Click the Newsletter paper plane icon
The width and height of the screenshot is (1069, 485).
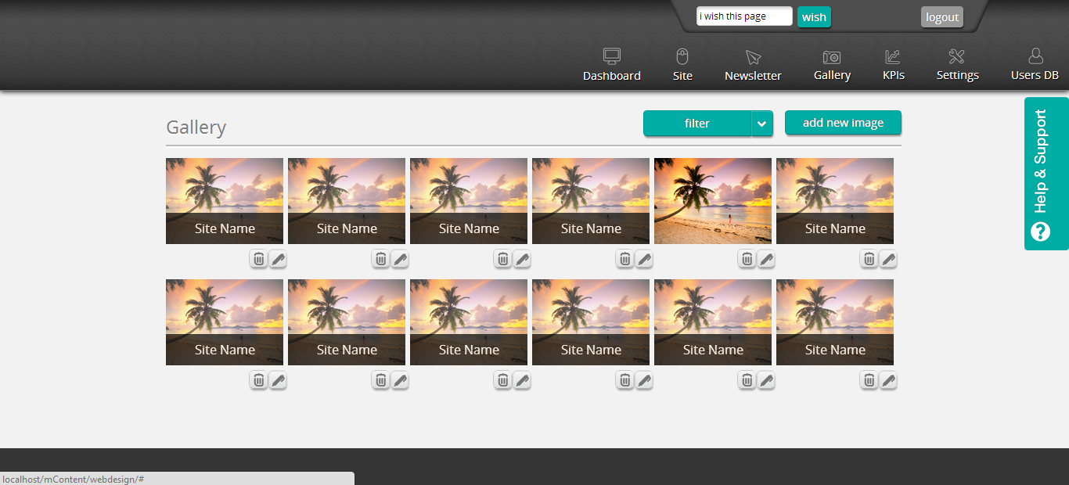[753, 57]
